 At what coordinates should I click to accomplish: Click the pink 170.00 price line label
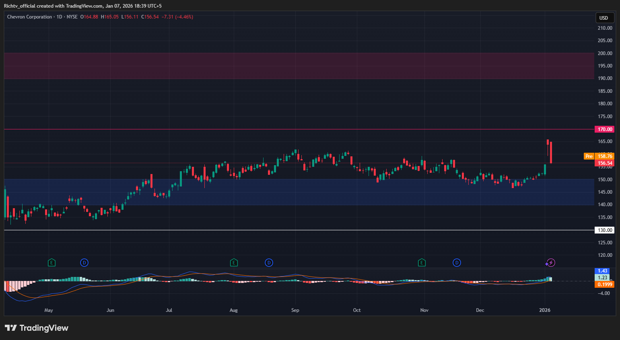[x=605, y=129]
